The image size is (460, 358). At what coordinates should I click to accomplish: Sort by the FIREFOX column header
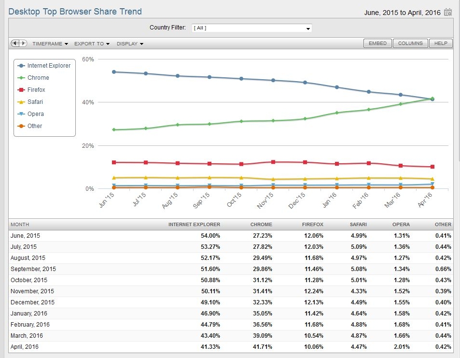point(313,224)
